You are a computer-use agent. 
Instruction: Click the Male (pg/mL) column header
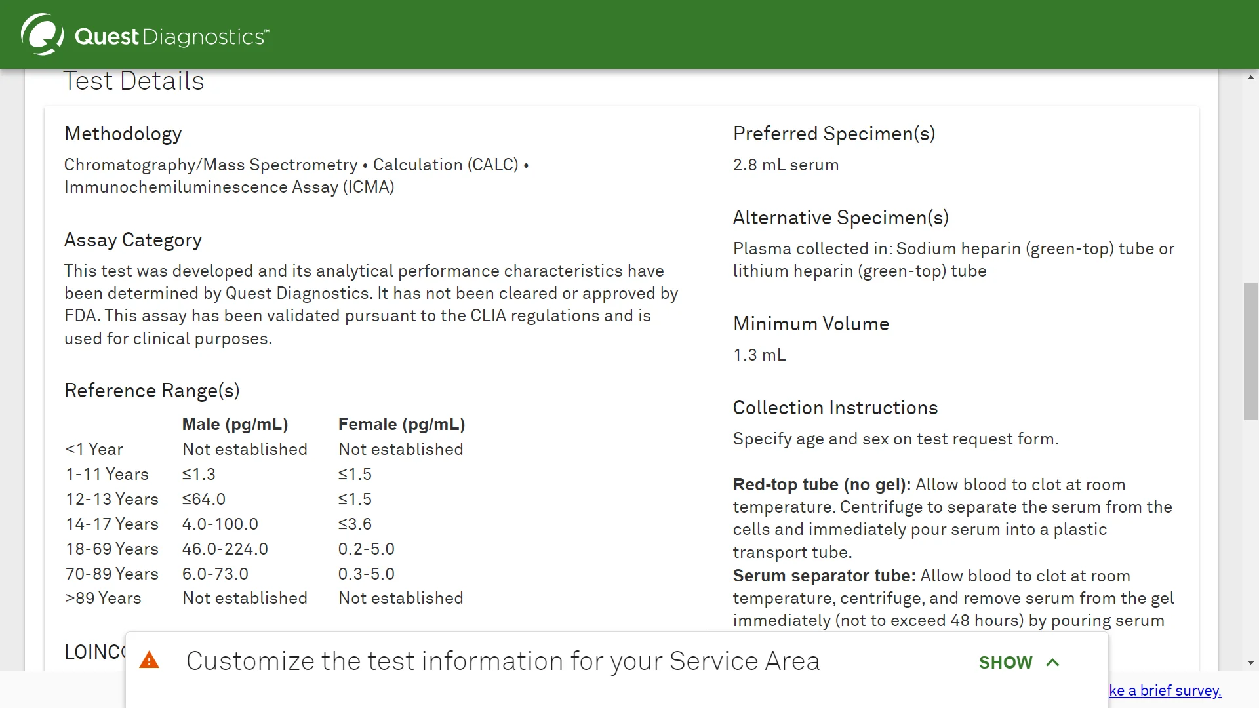(235, 424)
